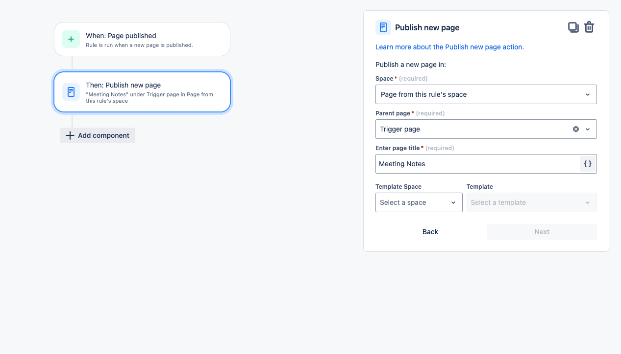The image size is (621, 354).
Task: Click the green plus trigger icon
Action: (x=71, y=39)
